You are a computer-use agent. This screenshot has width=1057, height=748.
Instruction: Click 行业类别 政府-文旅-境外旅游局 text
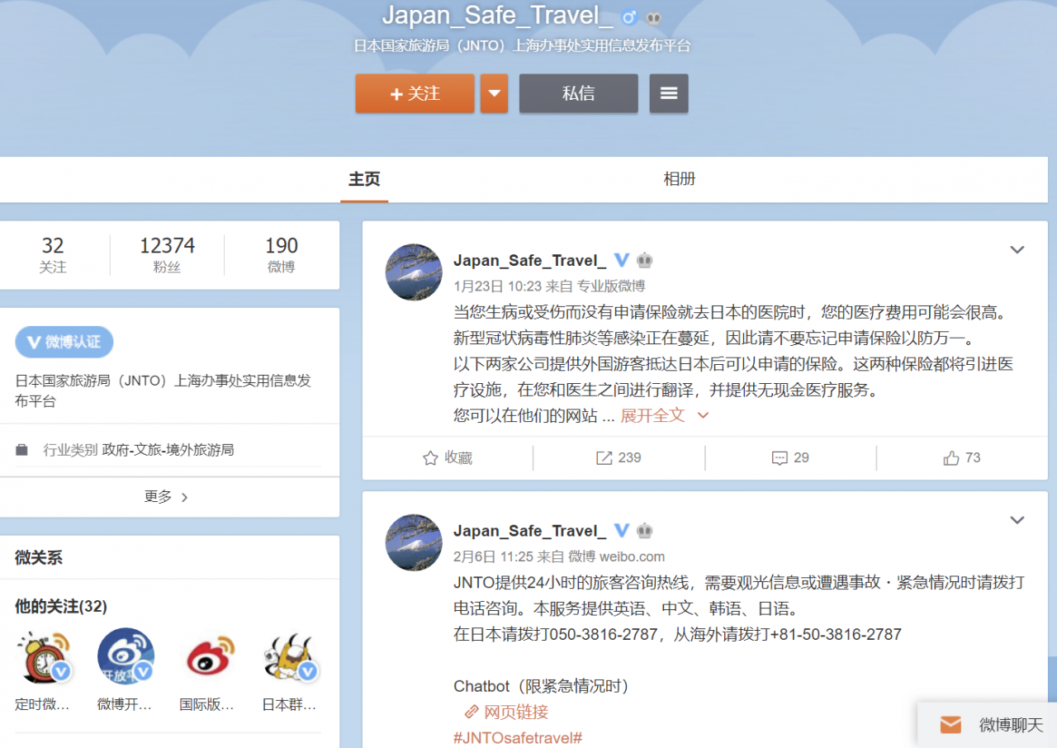(139, 450)
